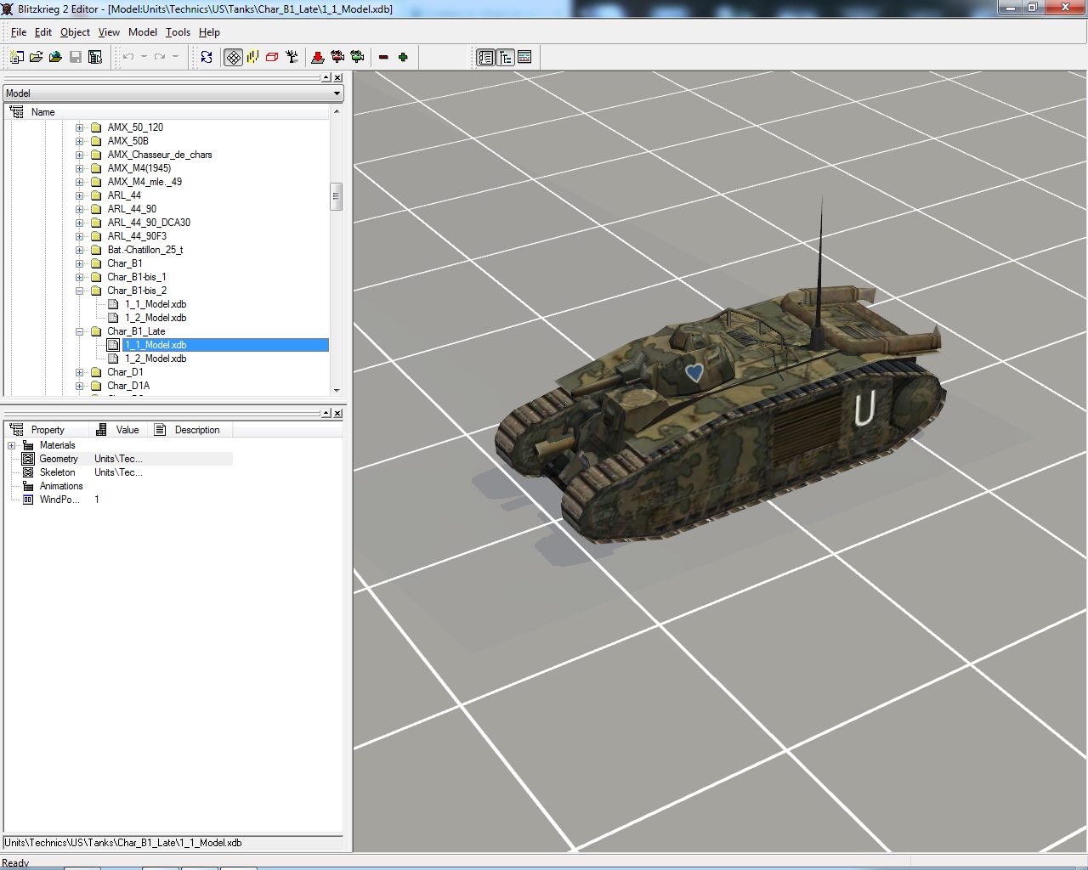Toggle the list view panel button
This screenshot has width=1088, height=870.
pyautogui.click(x=485, y=57)
